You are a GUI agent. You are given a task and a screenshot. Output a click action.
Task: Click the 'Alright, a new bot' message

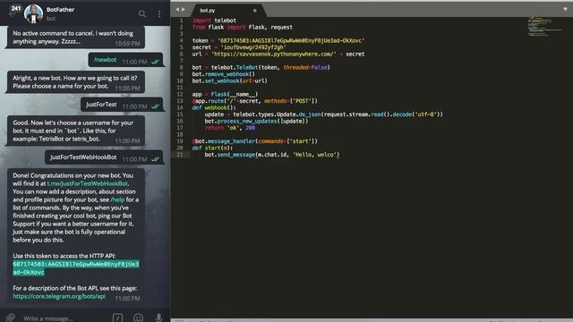75,82
